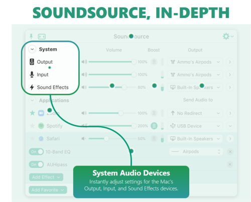Screen dimensions: 251x202
Task: Favorite Spotify with its star icon
Action: (x=32, y=126)
